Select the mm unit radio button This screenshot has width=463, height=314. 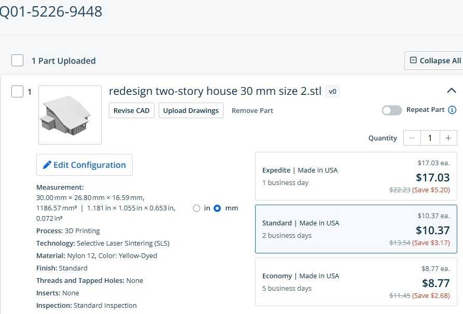pyautogui.click(x=217, y=208)
